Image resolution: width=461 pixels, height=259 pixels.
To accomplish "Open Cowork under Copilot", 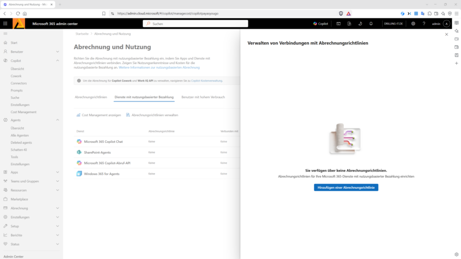I will pyautogui.click(x=16, y=76).
